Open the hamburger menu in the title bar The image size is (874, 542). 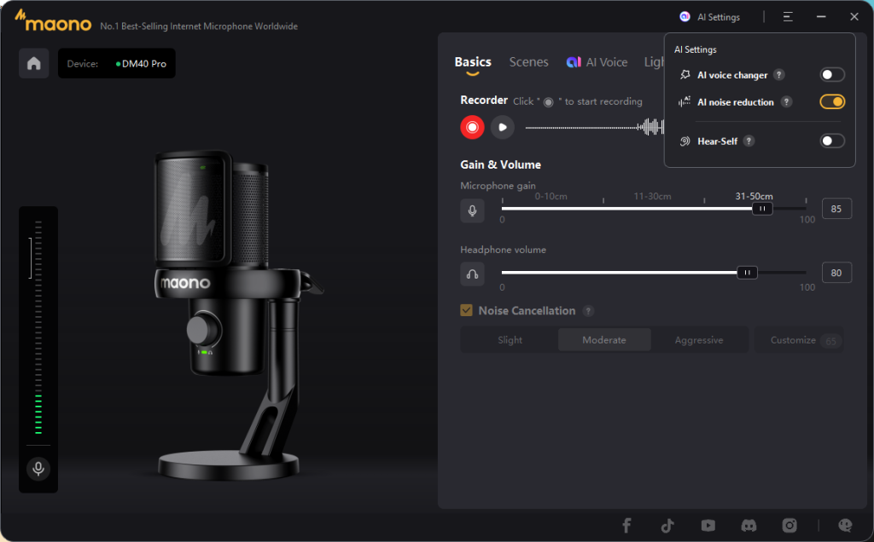point(788,17)
